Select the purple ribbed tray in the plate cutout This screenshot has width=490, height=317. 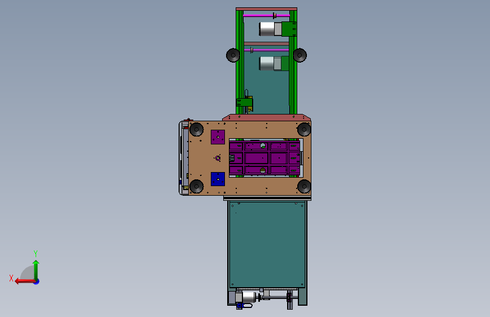click(x=264, y=158)
